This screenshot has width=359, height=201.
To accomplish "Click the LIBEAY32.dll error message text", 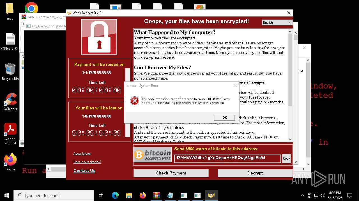I will pyautogui.click(x=185, y=101).
